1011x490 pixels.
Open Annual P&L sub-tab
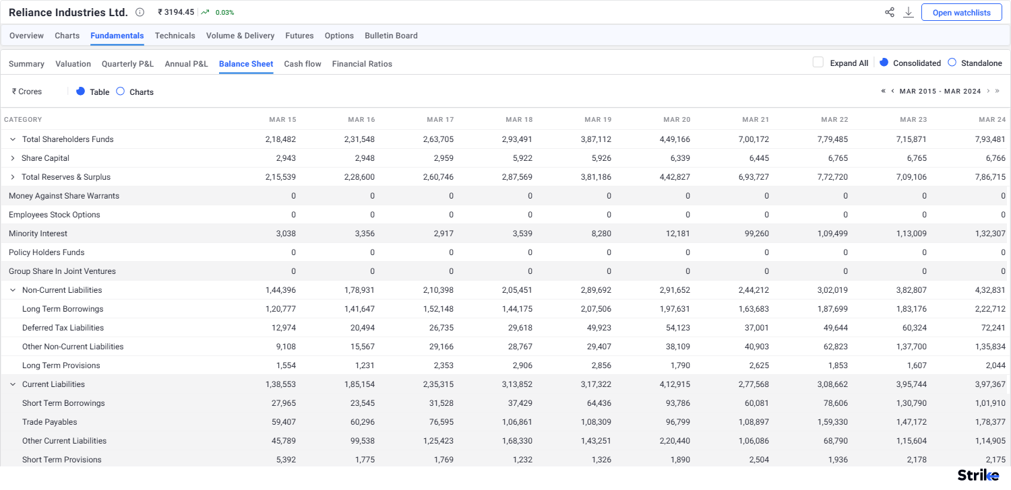[x=186, y=64]
